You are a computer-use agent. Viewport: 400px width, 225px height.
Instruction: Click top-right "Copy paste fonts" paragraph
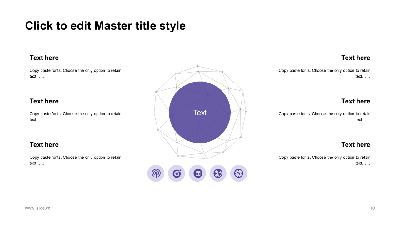coord(324,73)
